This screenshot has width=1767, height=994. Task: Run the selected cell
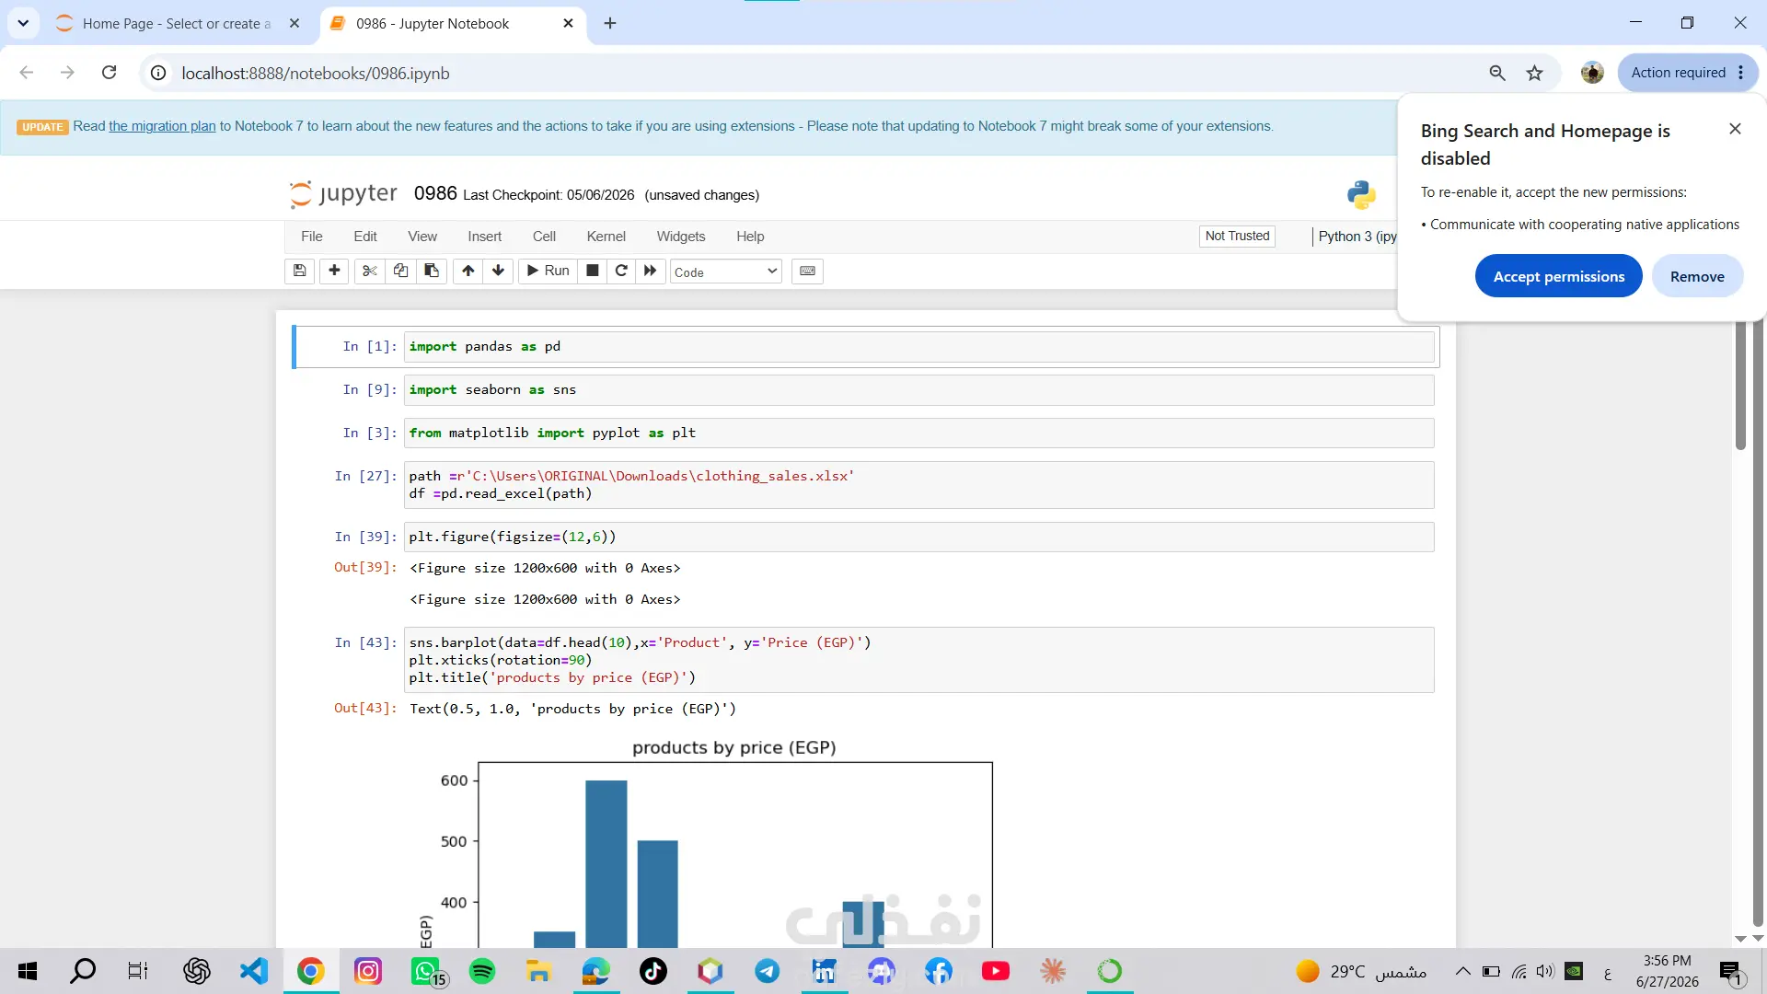coord(549,271)
